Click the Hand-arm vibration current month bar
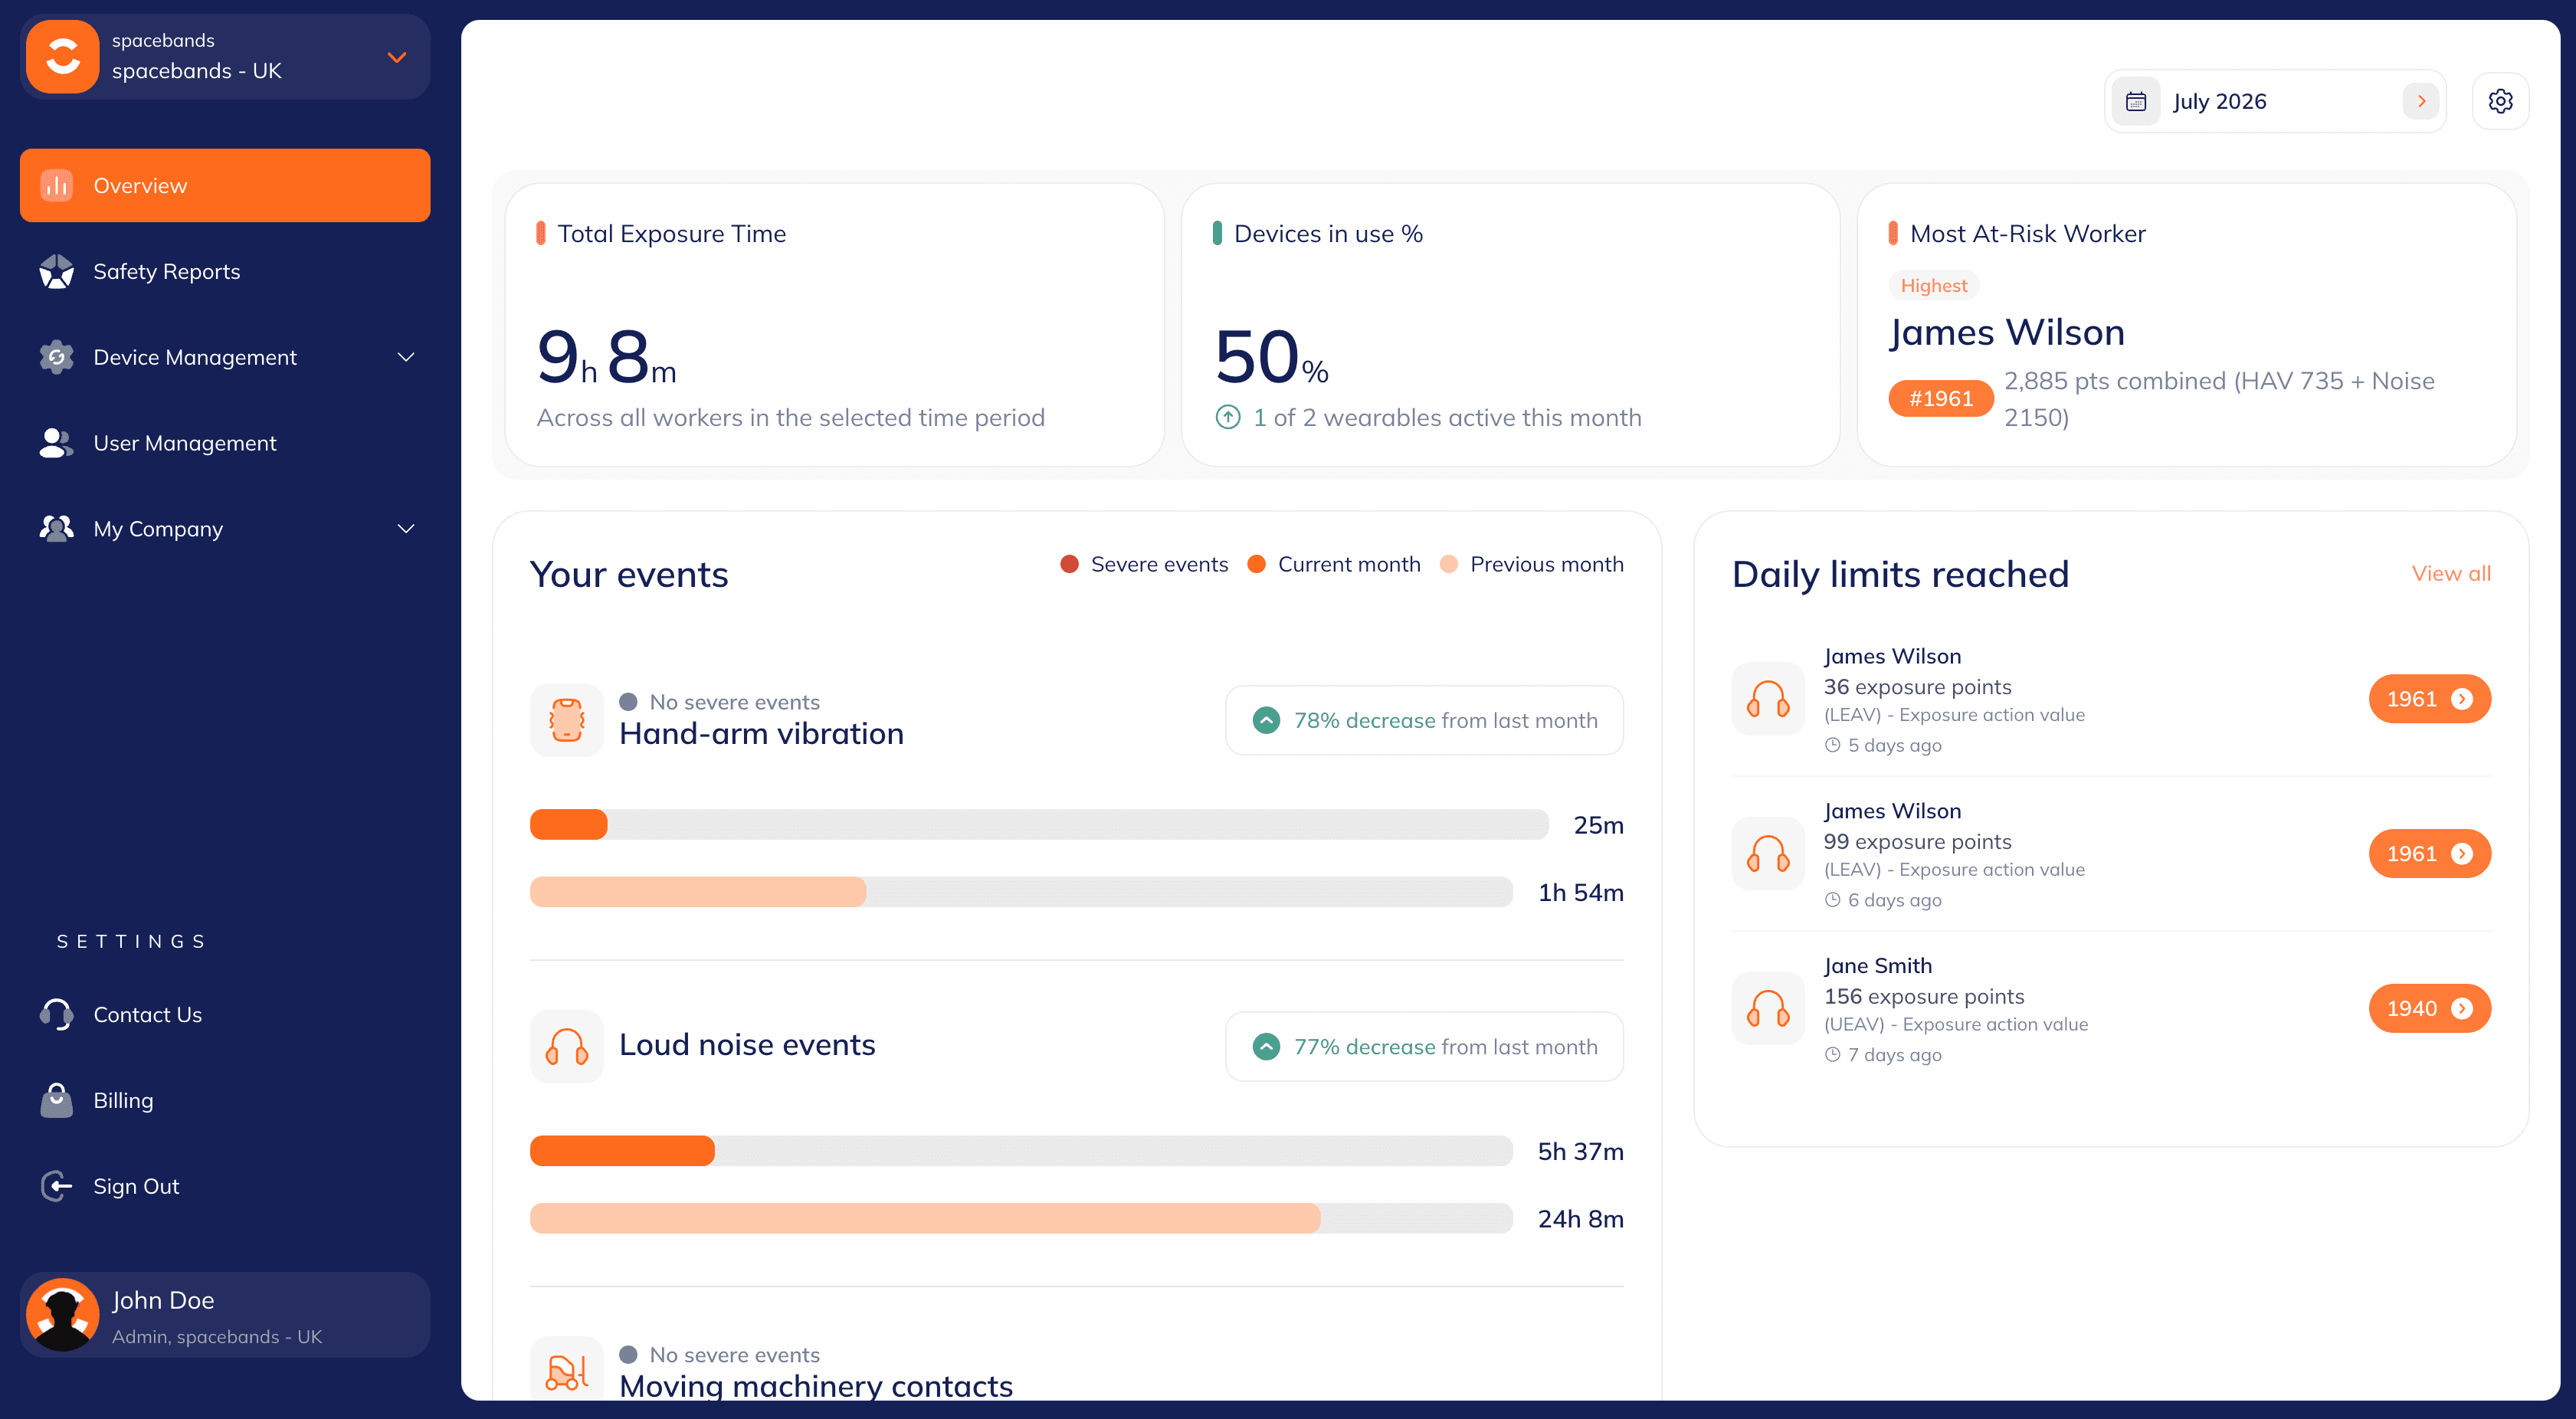 [x=569, y=825]
